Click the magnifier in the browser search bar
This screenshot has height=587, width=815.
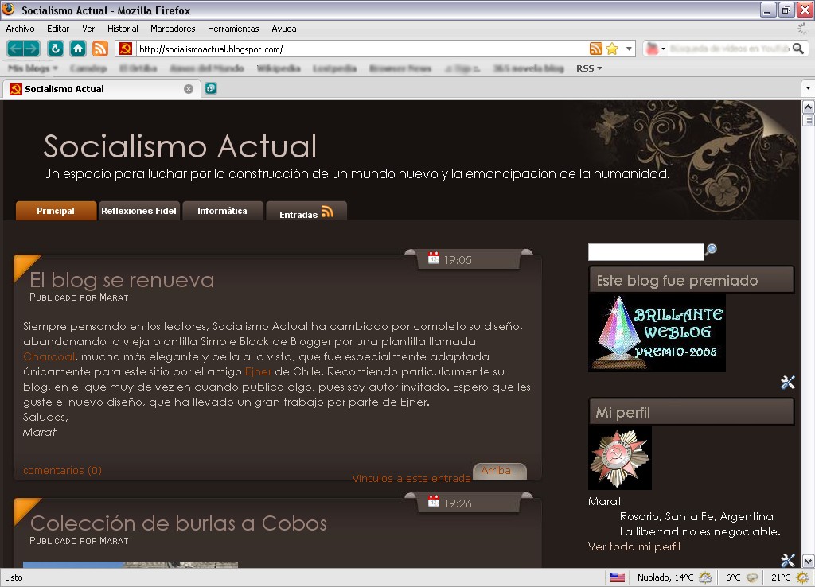(x=798, y=49)
